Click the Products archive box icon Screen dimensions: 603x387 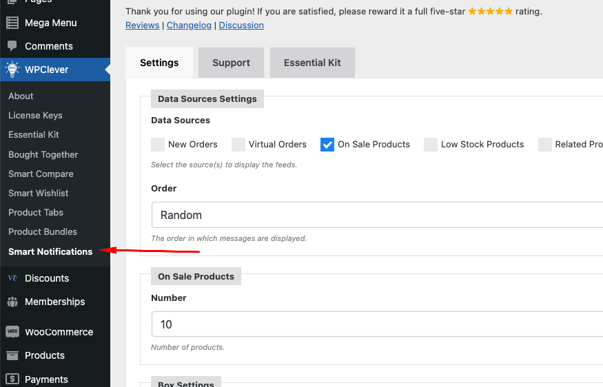click(x=12, y=355)
